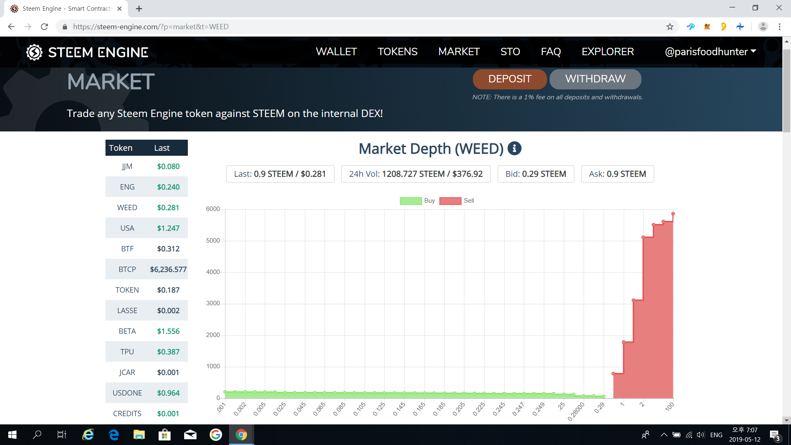
Task: Select the JJM token row
Action: [147, 166]
